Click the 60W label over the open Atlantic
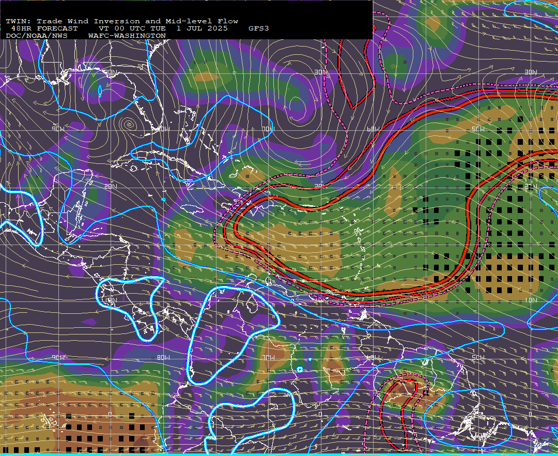 (373, 129)
